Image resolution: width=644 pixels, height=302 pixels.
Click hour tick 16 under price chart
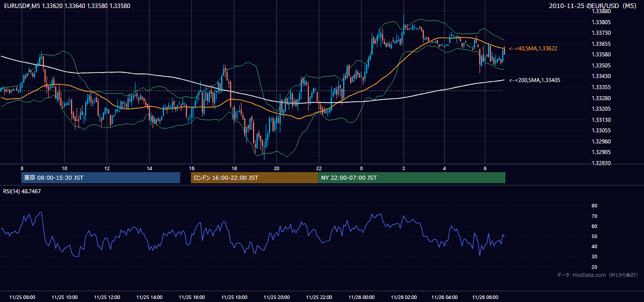point(191,168)
